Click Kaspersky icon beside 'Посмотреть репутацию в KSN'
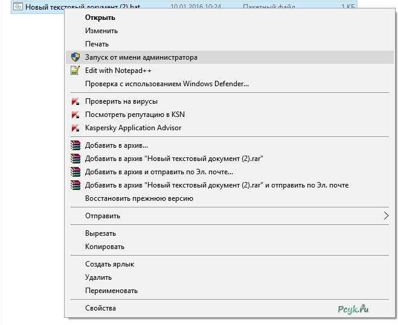This screenshot has height=325, width=398. pos(75,115)
